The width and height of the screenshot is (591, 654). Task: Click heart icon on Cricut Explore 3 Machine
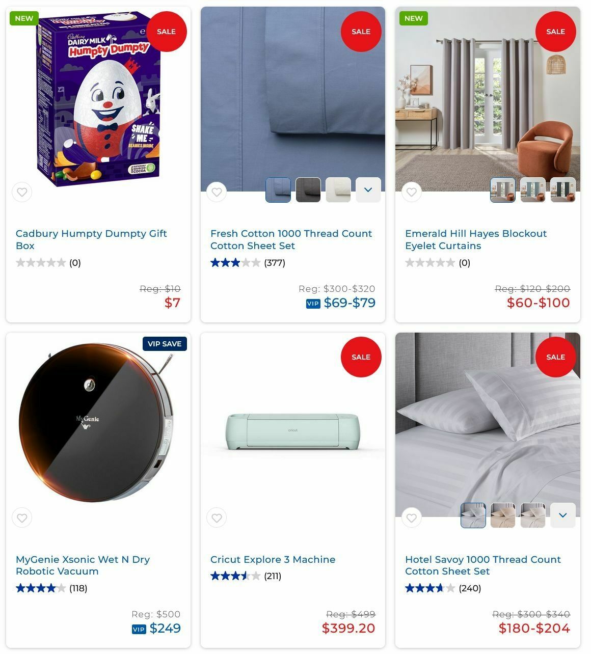click(x=217, y=517)
